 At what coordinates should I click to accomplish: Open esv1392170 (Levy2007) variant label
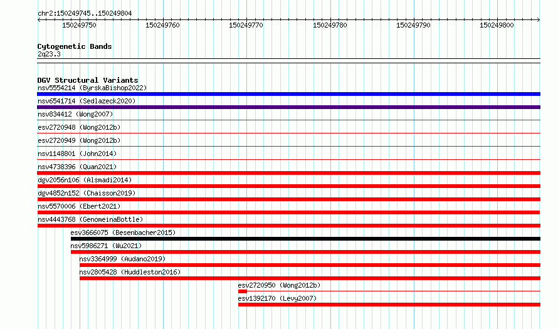pyautogui.click(x=277, y=298)
